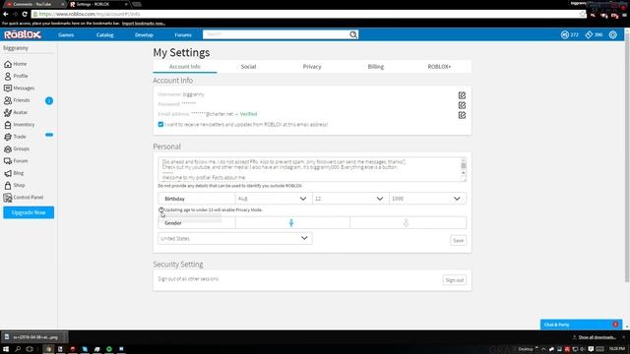The width and height of the screenshot is (630, 354).
Task: Open the settings gear icon
Action: pyautogui.click(x=612, y=35)
